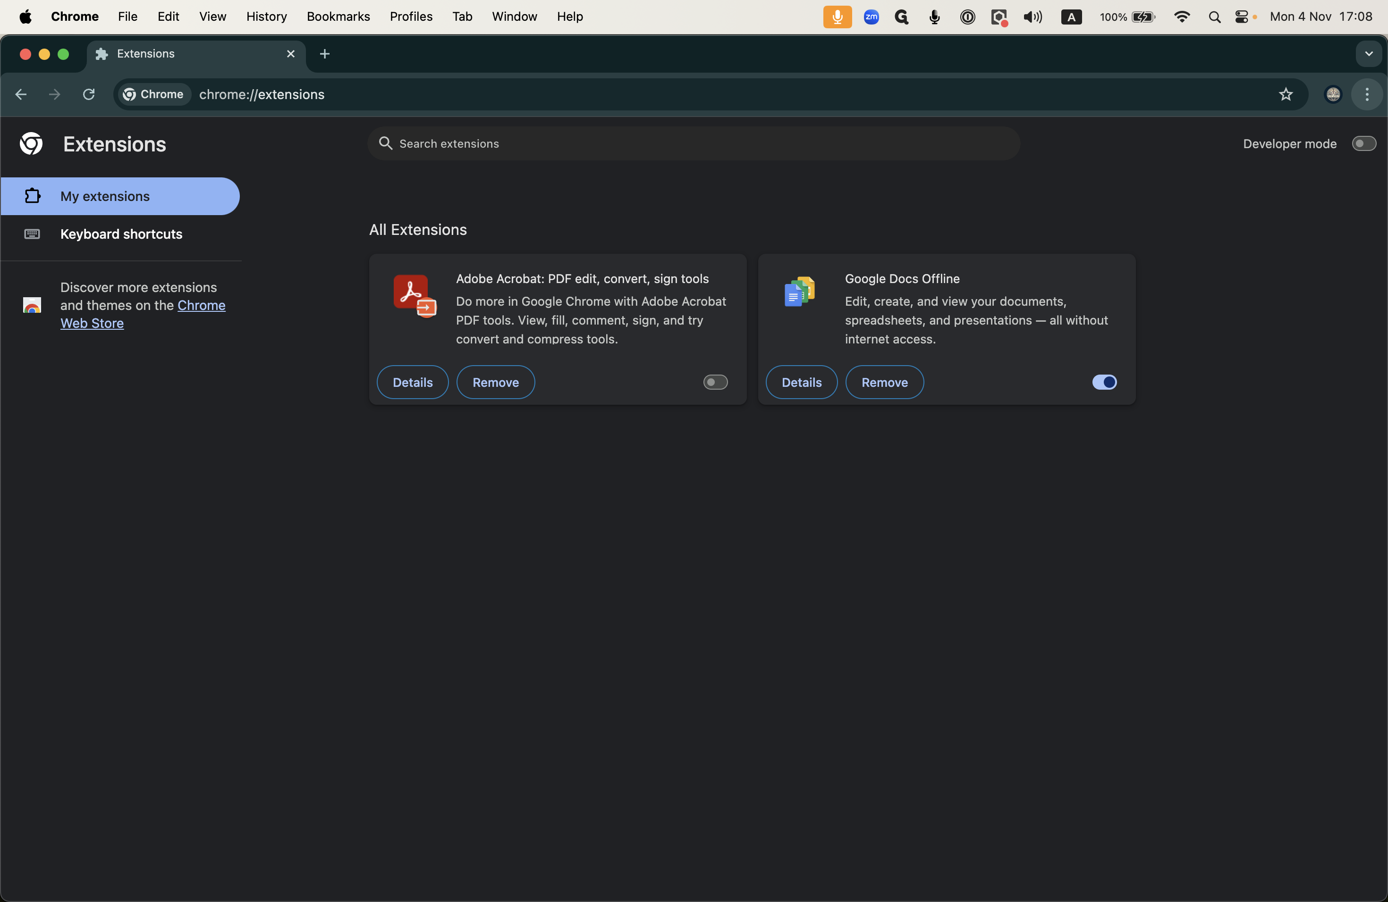Click the back navigation arrow
The image size is (1388, 902).
[22, 94]
